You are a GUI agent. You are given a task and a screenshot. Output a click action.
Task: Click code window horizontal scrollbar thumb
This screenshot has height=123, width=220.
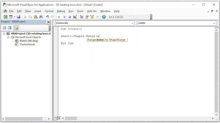pos(71,118)
